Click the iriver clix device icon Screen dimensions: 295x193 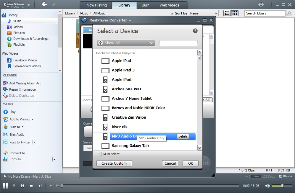tap(105, 127)
